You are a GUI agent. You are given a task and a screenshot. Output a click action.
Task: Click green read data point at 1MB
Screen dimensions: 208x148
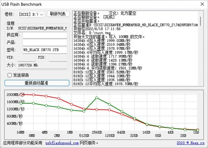(71, 110)
